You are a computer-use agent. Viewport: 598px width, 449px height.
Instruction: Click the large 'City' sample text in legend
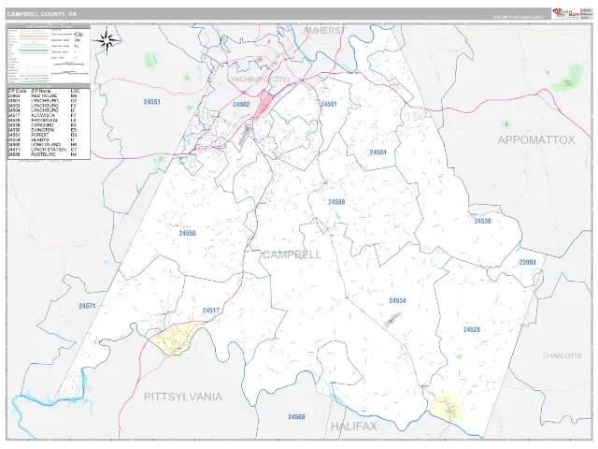tap(78, 35)
